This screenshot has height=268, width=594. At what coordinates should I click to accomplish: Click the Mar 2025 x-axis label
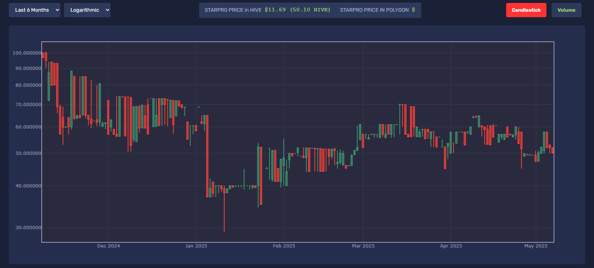click(363, 246)
